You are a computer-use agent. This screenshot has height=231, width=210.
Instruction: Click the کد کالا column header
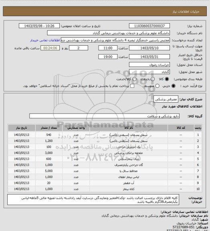181,128
